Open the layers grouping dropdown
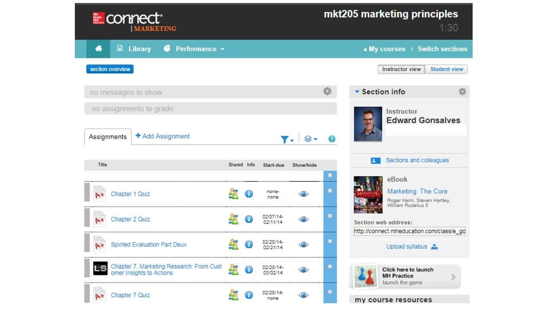The height and width of the screenshot is (311, 554). [311, 139]
